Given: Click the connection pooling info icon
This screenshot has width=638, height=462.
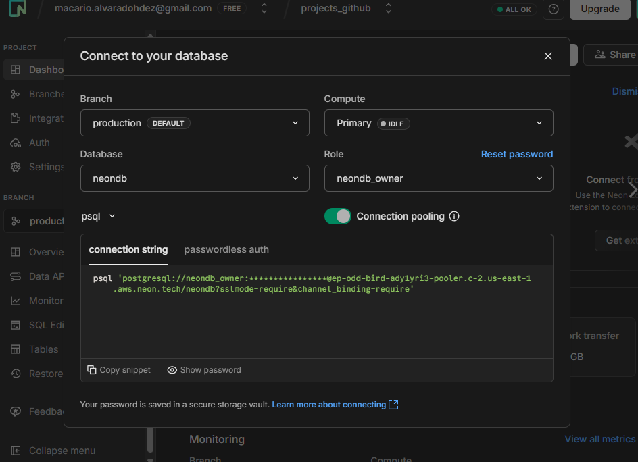Looking at the screenshot, I should [x=454, y=216].
